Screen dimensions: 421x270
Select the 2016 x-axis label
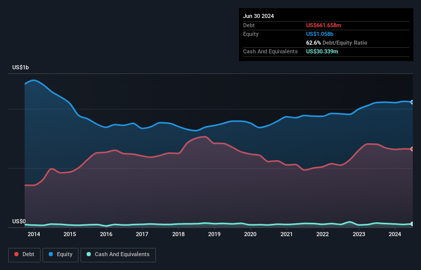point(106,234)
